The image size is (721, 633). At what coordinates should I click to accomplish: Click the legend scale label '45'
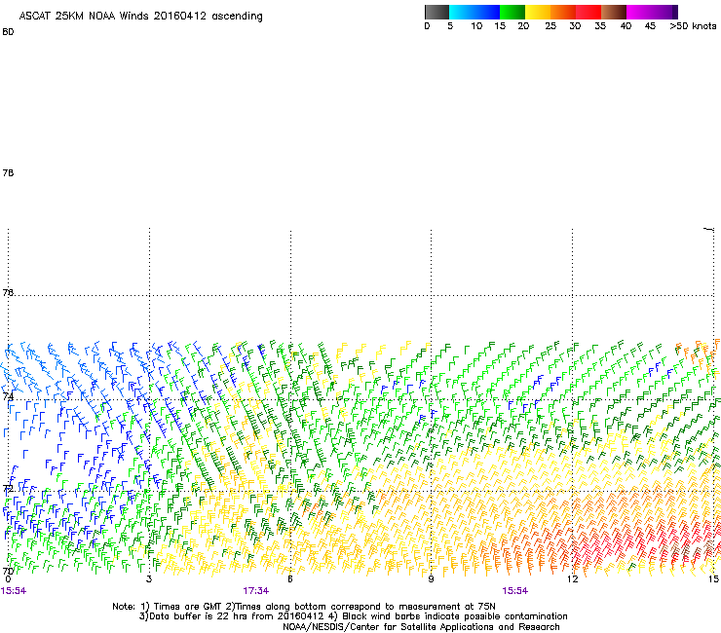(x=650, y=26)
